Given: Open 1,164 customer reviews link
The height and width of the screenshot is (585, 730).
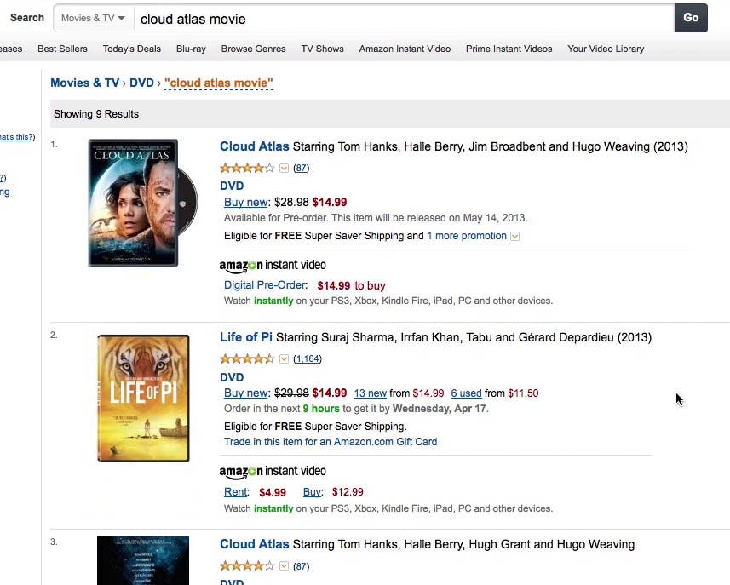Looking at the screenshot, I should 307,359.
